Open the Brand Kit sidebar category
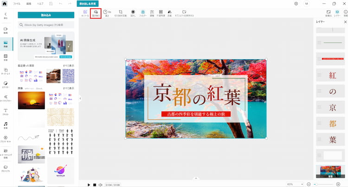This screenshot has height=187, width=348. tap(6, 139)
